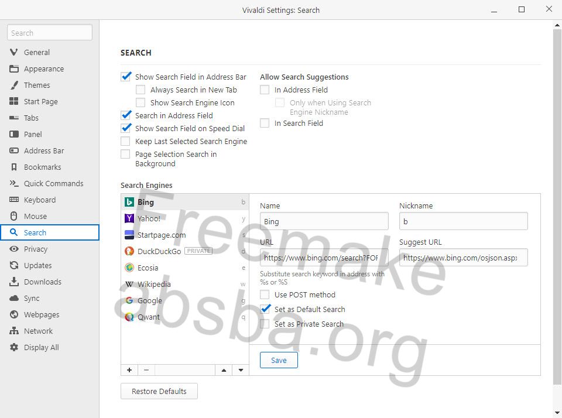Click the Google logo in engine list
This screenshot has height=418, width=562.
tap(129, 300)
